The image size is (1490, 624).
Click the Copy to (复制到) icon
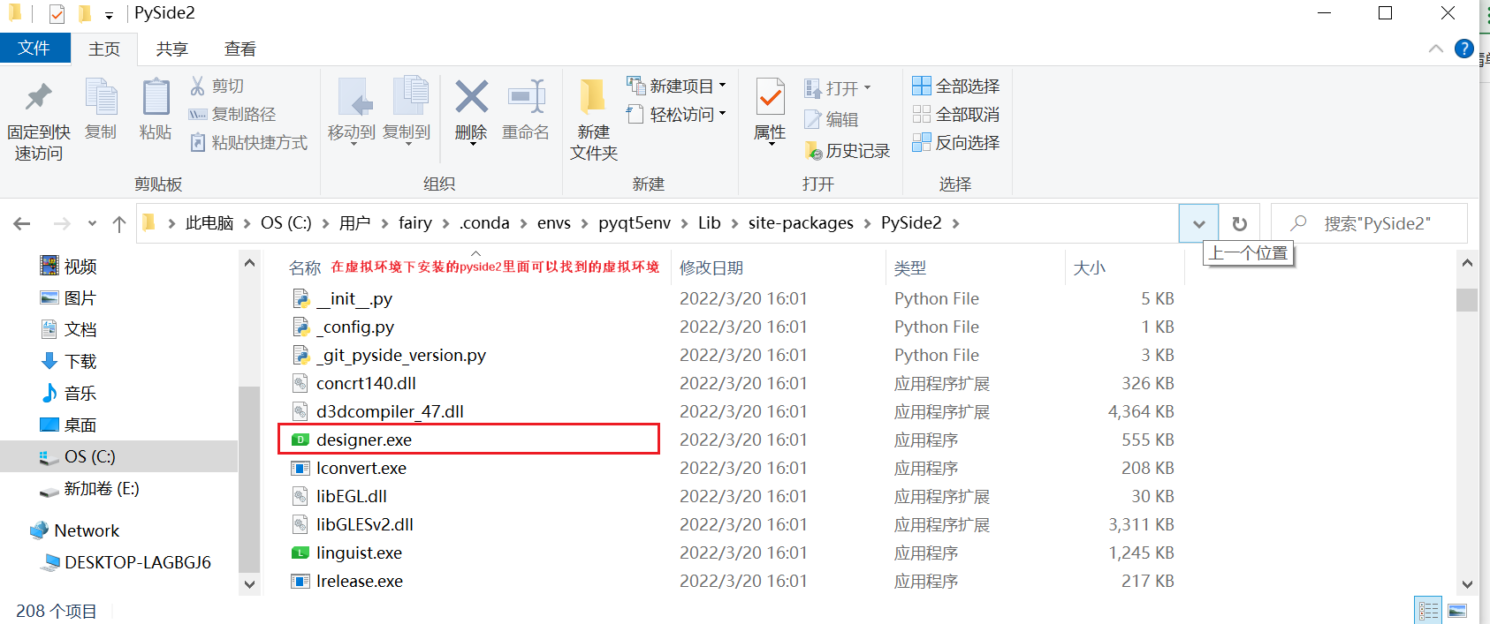[x=409, y=97]
